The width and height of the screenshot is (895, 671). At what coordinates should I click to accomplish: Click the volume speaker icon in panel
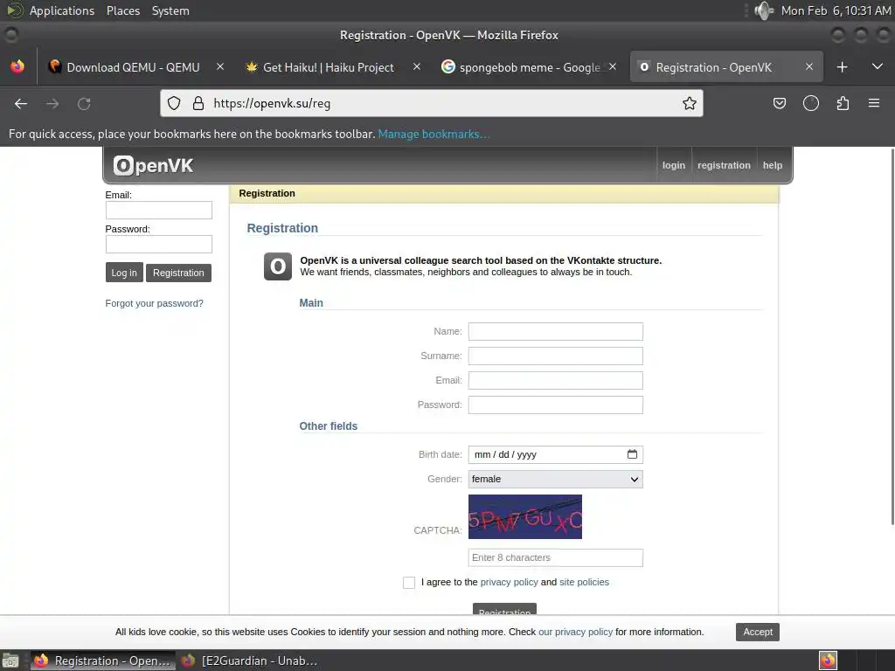(x=763, y=10)
